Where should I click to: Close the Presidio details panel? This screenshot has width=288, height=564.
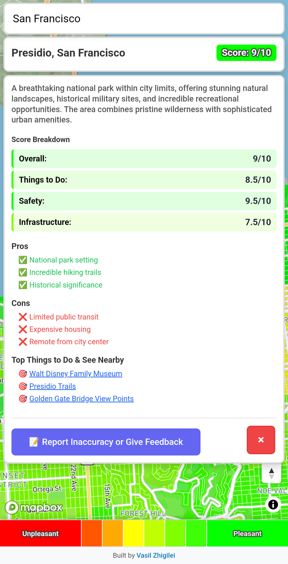[261, 440]
